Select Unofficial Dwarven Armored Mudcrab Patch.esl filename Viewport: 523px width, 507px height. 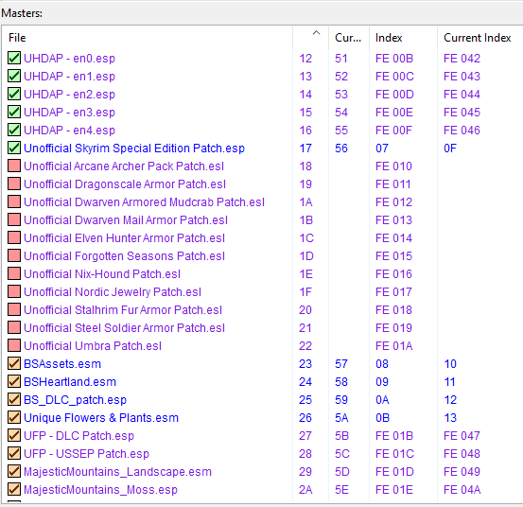(x=144, y=202)
